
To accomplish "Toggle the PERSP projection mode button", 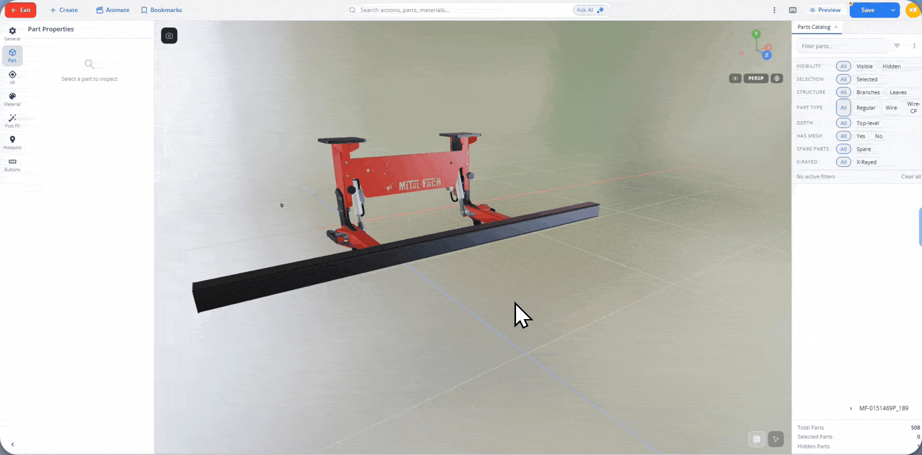I will [755, 78].
